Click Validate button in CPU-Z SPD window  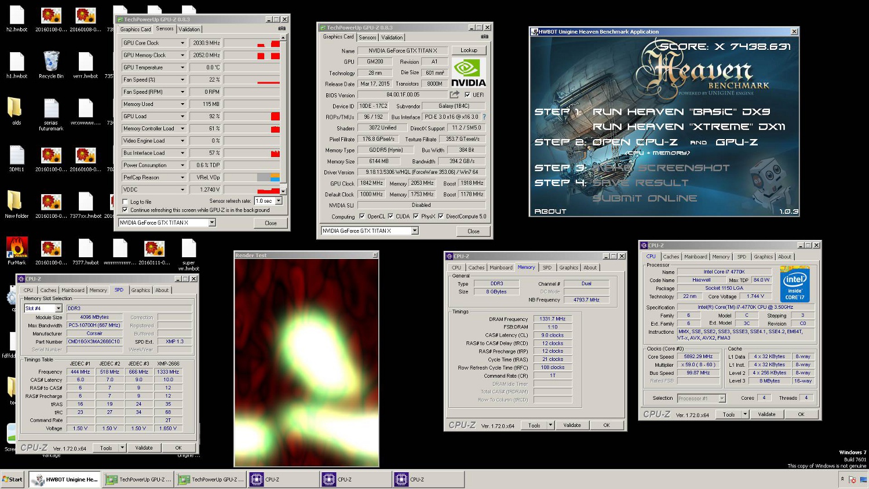coord(144,448)
